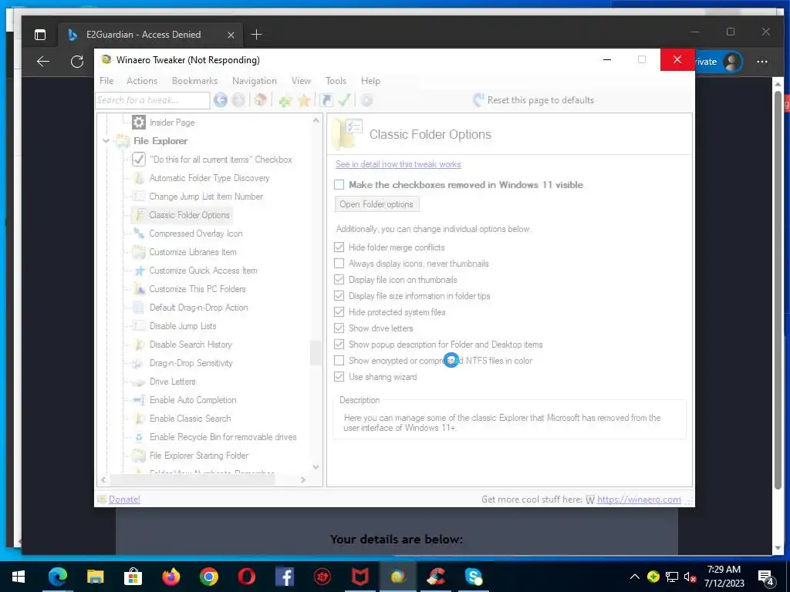
Task: Click the green checkmark toolbar icon
Action: [x=344, y=100]
